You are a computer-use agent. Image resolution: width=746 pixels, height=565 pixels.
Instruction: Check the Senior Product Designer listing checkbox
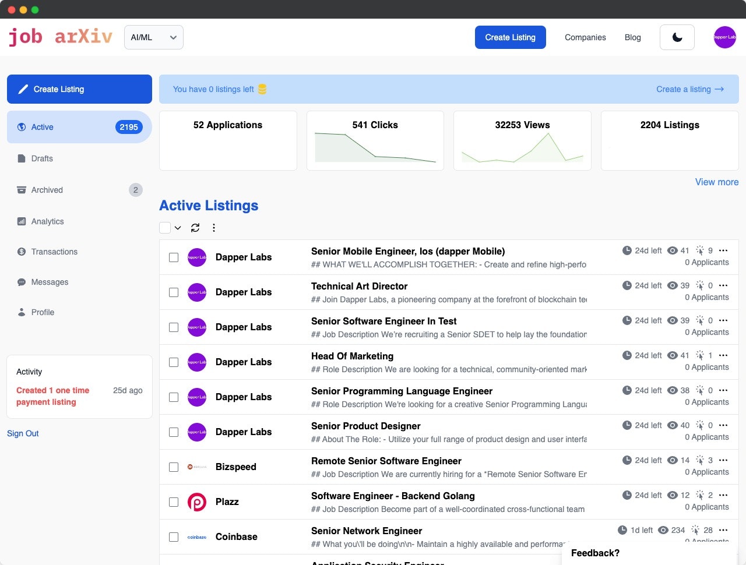[174, 432]
